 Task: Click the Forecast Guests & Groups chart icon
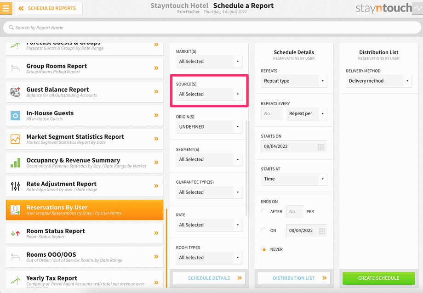[x=15, y=45]
